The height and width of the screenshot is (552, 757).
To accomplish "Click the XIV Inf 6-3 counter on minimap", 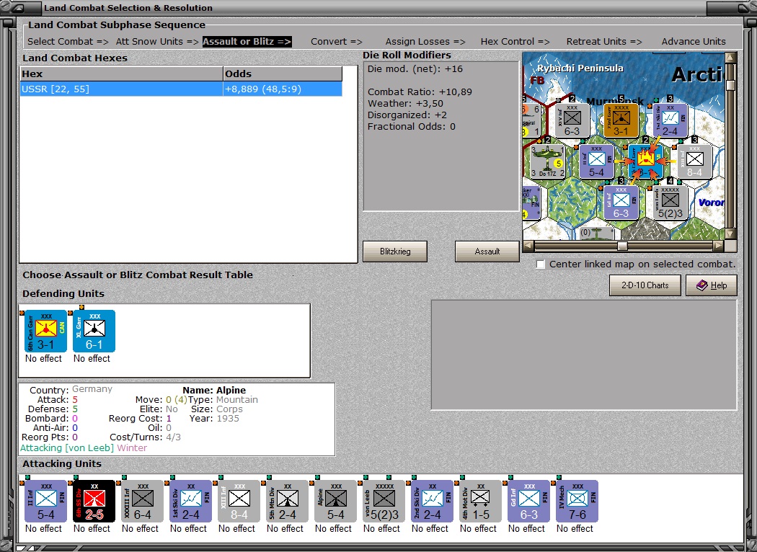I will tap(572, 120).
